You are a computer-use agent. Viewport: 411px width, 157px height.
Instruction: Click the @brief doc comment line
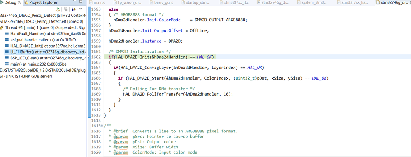coord(173,131)
